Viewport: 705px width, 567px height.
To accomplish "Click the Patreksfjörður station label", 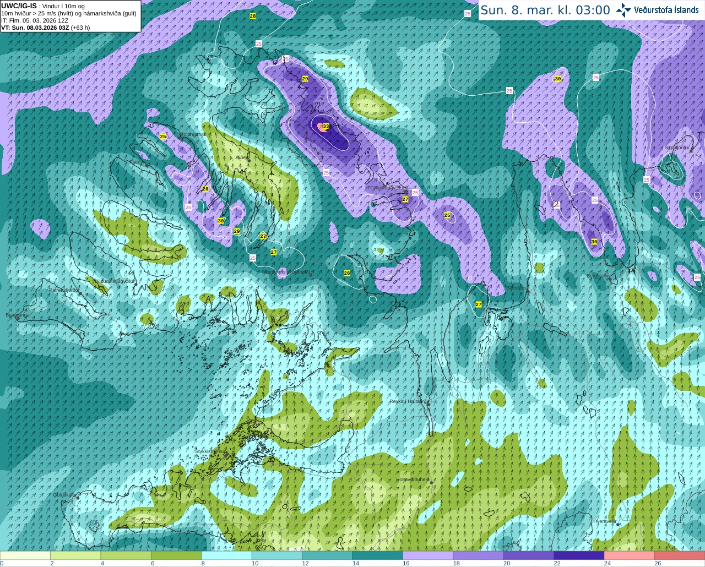I will (64, 290).
